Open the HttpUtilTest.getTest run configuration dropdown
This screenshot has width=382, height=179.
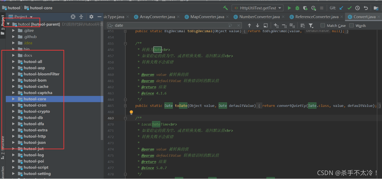[x=257, y=8]
